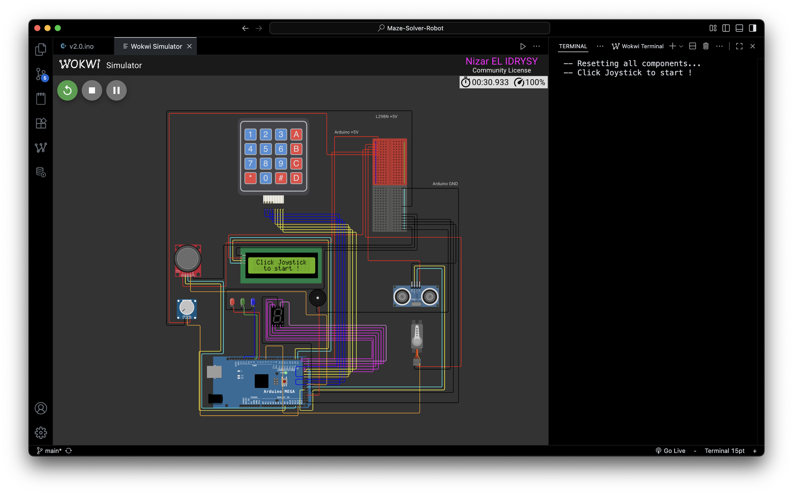This screenshot has height=494, width=793.
Task: Open editor More Actions ellipsis
Action: click(537, 46)
